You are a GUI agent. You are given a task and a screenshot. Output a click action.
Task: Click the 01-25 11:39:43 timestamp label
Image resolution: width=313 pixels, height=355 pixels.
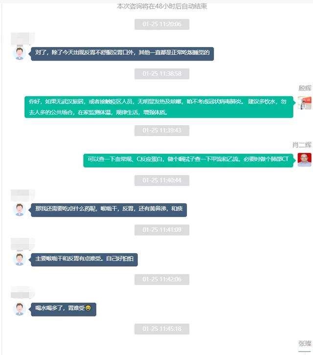pos(162,131)
